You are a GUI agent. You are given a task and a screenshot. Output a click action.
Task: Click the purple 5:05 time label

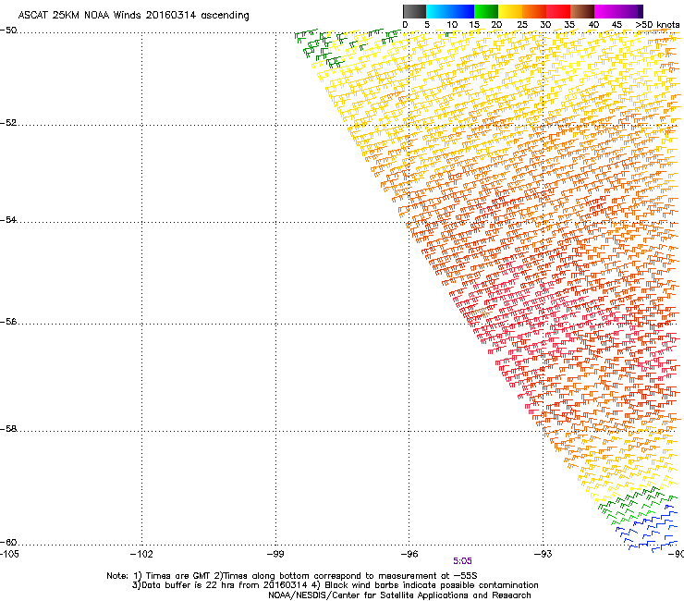[x=462, y=561]
